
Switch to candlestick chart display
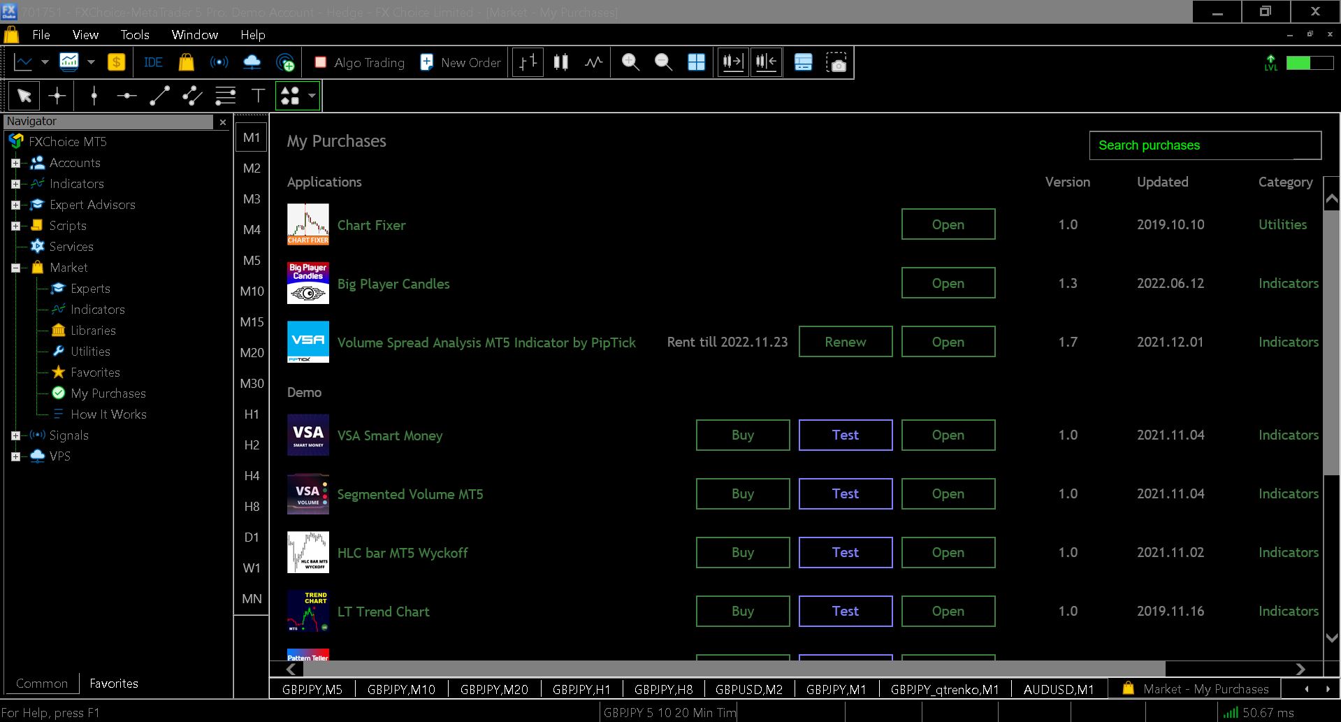[x=561, y=63]
